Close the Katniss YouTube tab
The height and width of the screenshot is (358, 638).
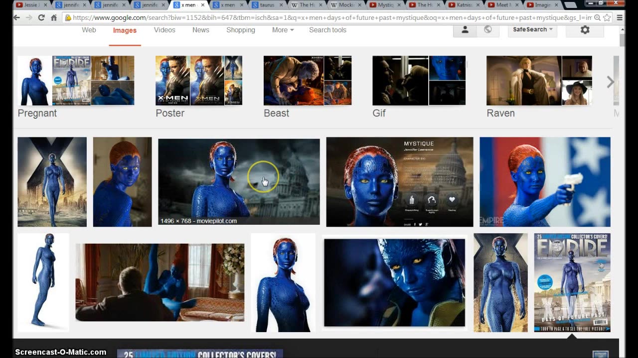tap(478, 5)
